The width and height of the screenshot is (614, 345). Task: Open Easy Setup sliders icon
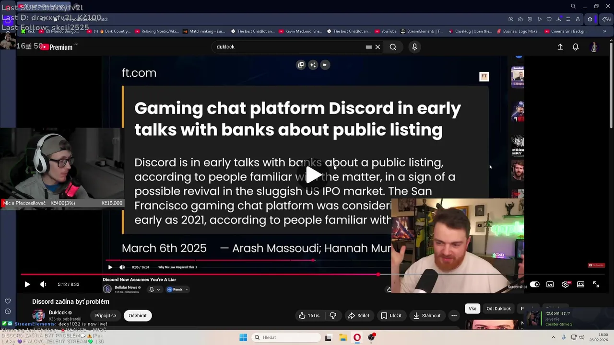point(568,19)
